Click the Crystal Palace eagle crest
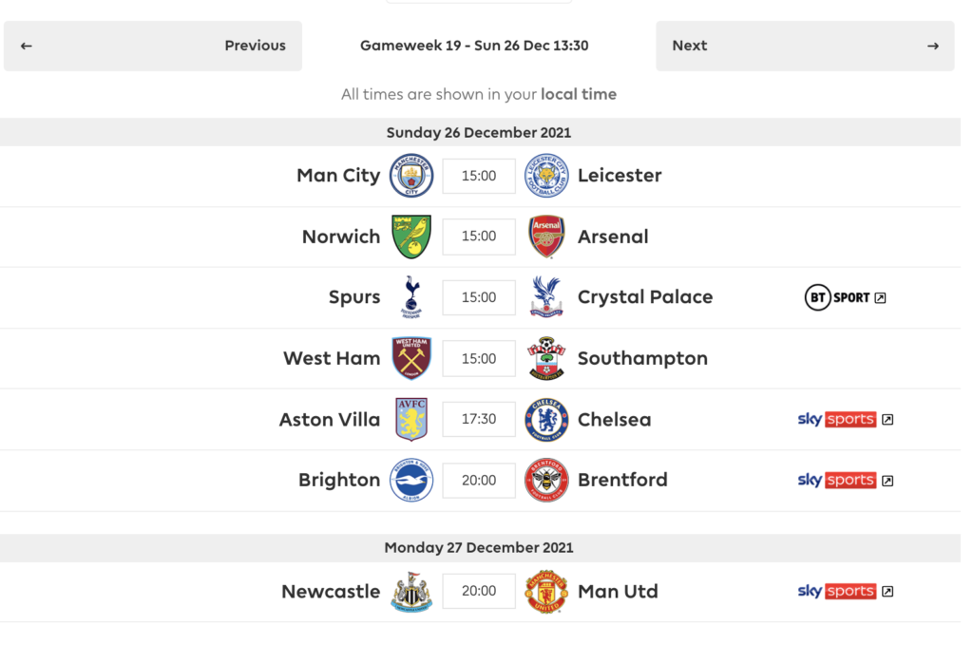This screenshot has width=973, height=663. point(546,297)
